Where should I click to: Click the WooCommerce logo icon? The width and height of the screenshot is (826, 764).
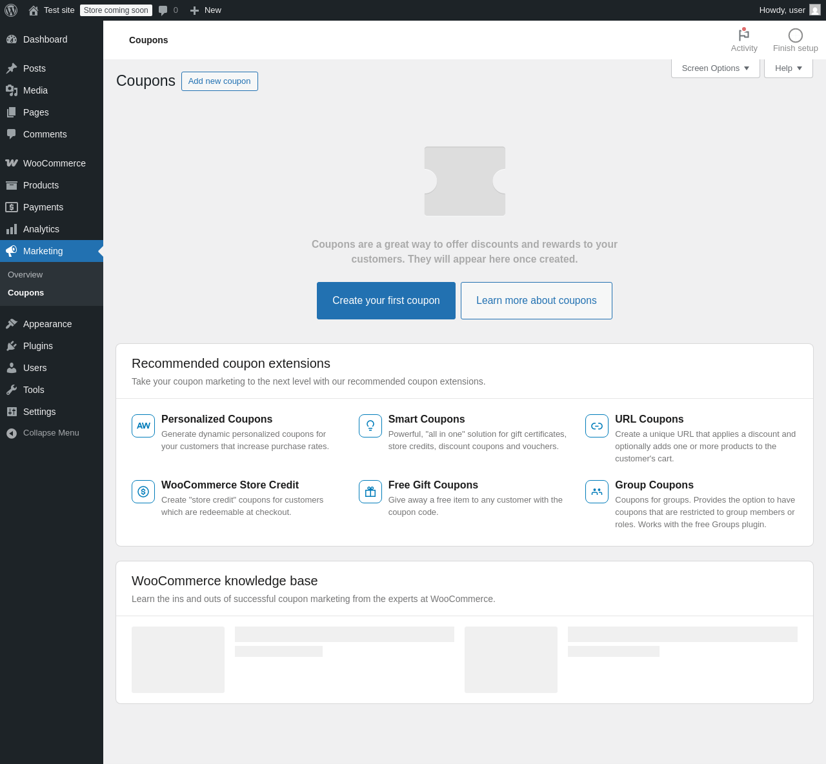pos(12,163)
